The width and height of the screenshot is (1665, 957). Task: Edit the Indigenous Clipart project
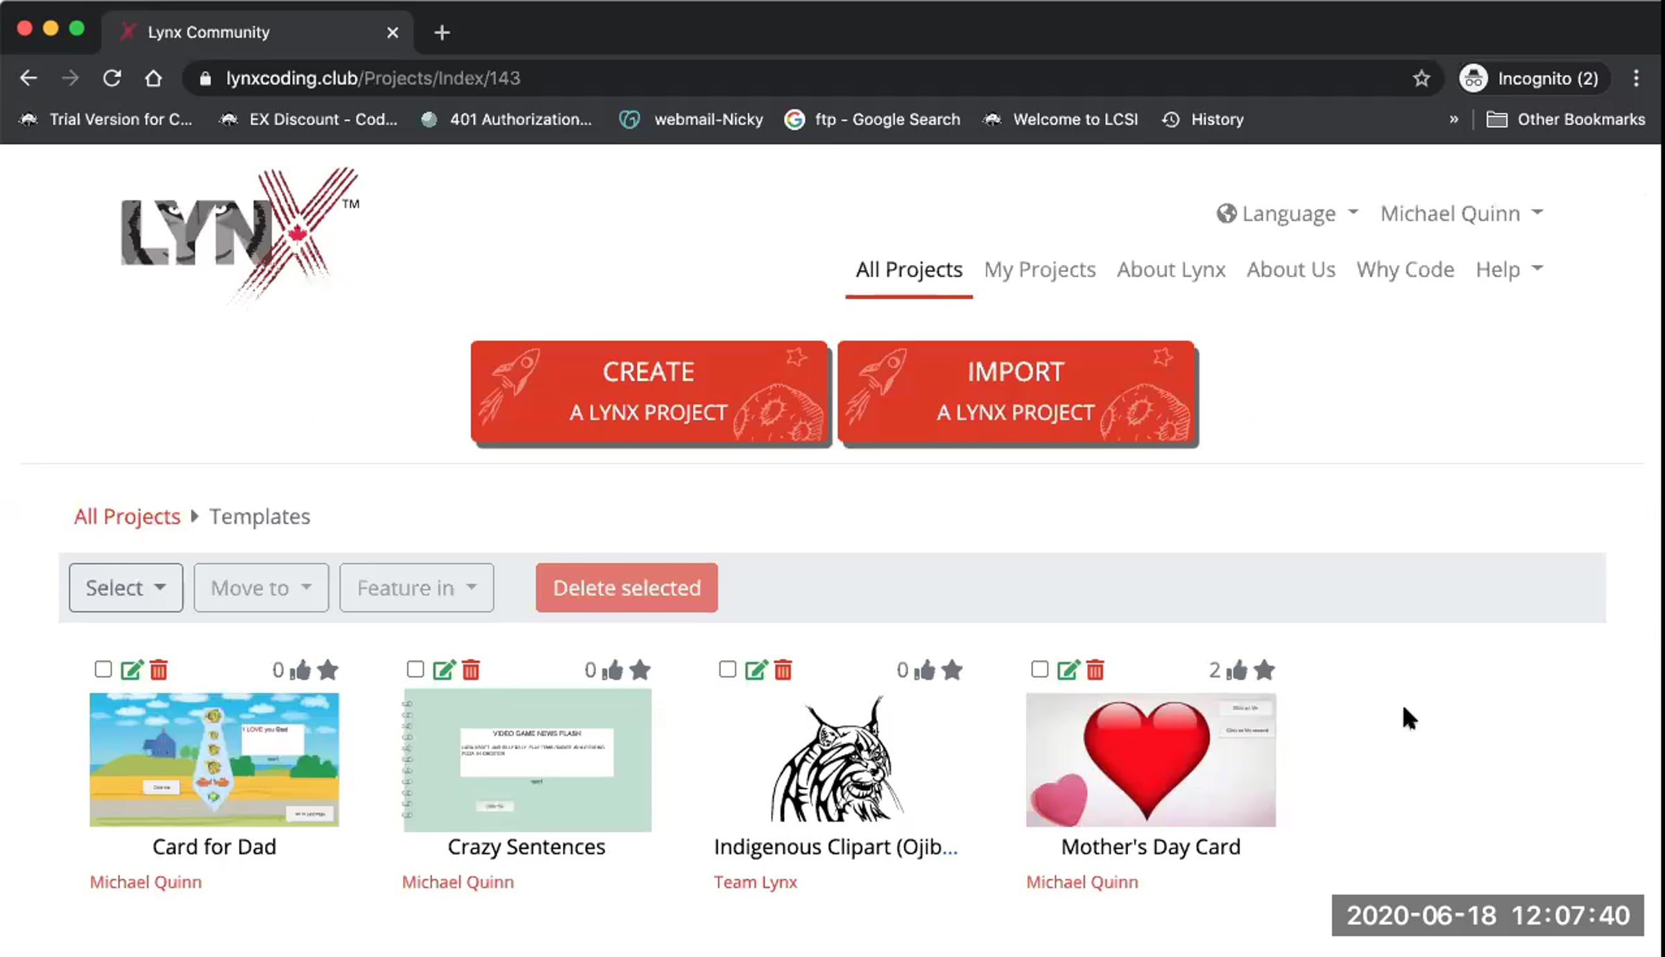[756, 670]
